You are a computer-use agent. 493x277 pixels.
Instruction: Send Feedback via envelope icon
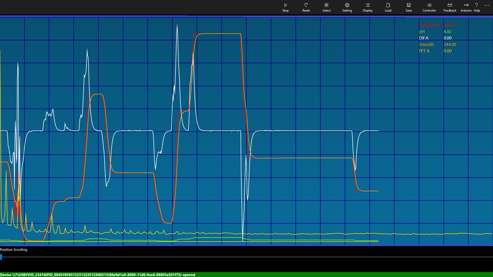coord(450,5)
